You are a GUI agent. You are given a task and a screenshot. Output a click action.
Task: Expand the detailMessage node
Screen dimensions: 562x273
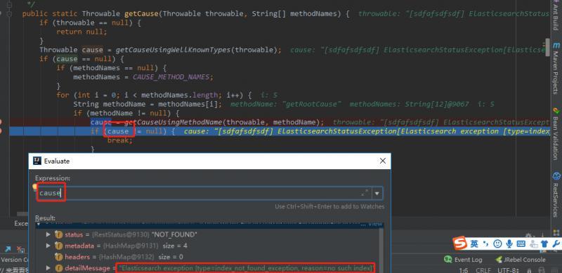pyautogui.click(x=48, y=268)
